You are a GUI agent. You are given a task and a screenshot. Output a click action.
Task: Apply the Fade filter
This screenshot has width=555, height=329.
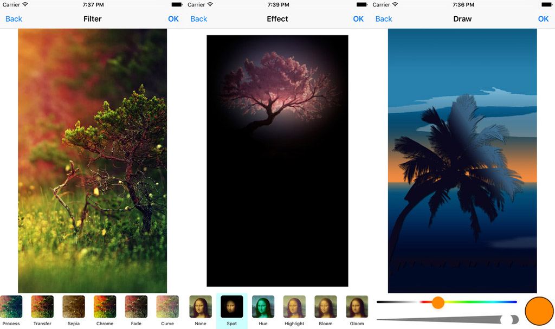(136, 307)
